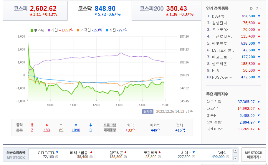This screenshot has height=165, width=268.
Task: Click the upper-limit red arrow icon
Action: [32, 125]
